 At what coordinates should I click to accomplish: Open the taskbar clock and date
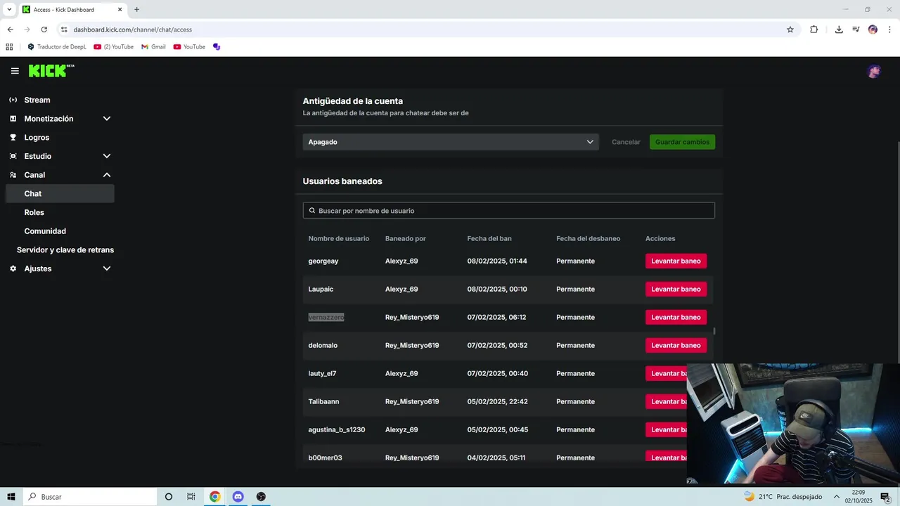(858, 497)
